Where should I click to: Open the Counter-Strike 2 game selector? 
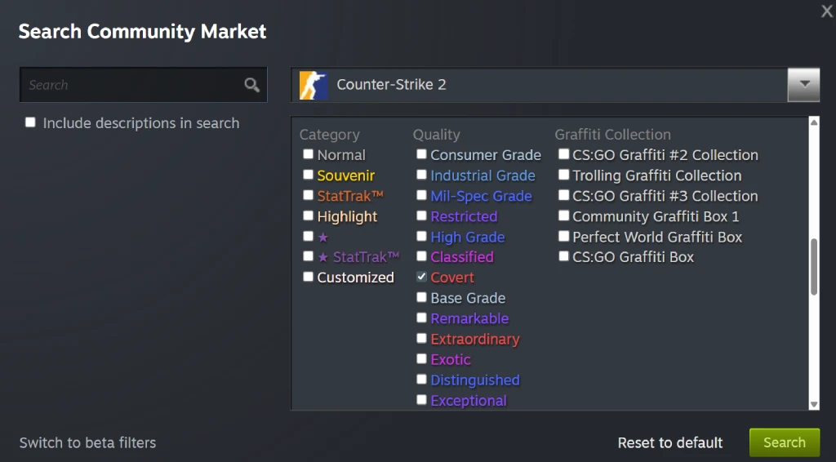(555, 85)
